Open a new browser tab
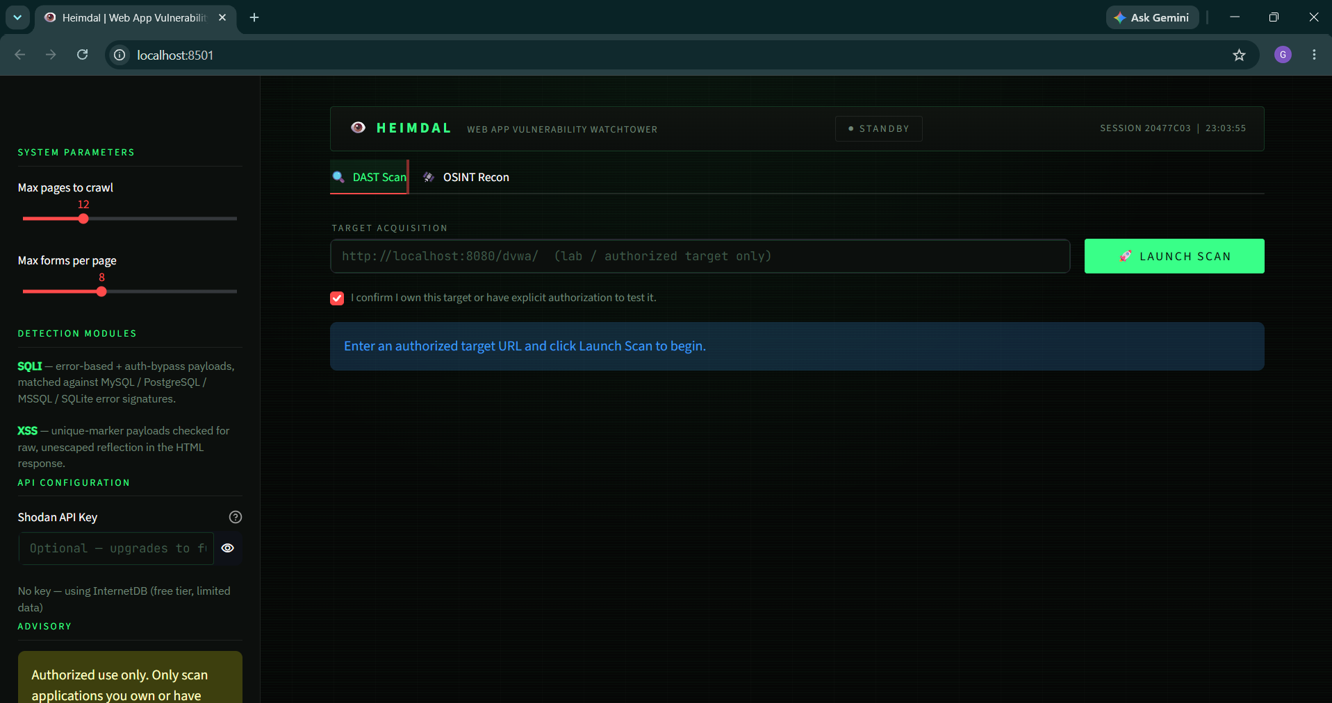The width and height of the screenshot is (1332, 703). click(x=254, y=17)
